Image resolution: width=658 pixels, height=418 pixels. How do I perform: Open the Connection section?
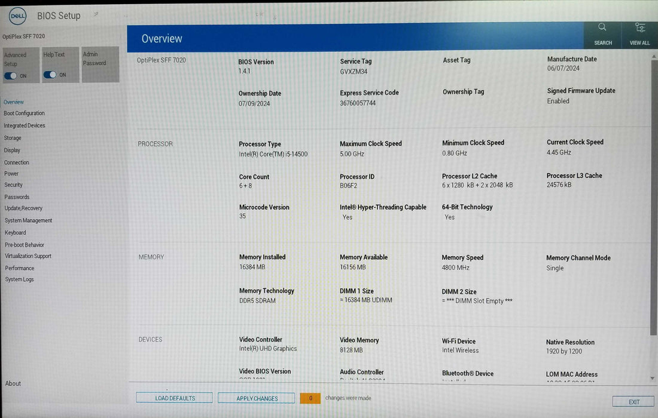(16, 162)
